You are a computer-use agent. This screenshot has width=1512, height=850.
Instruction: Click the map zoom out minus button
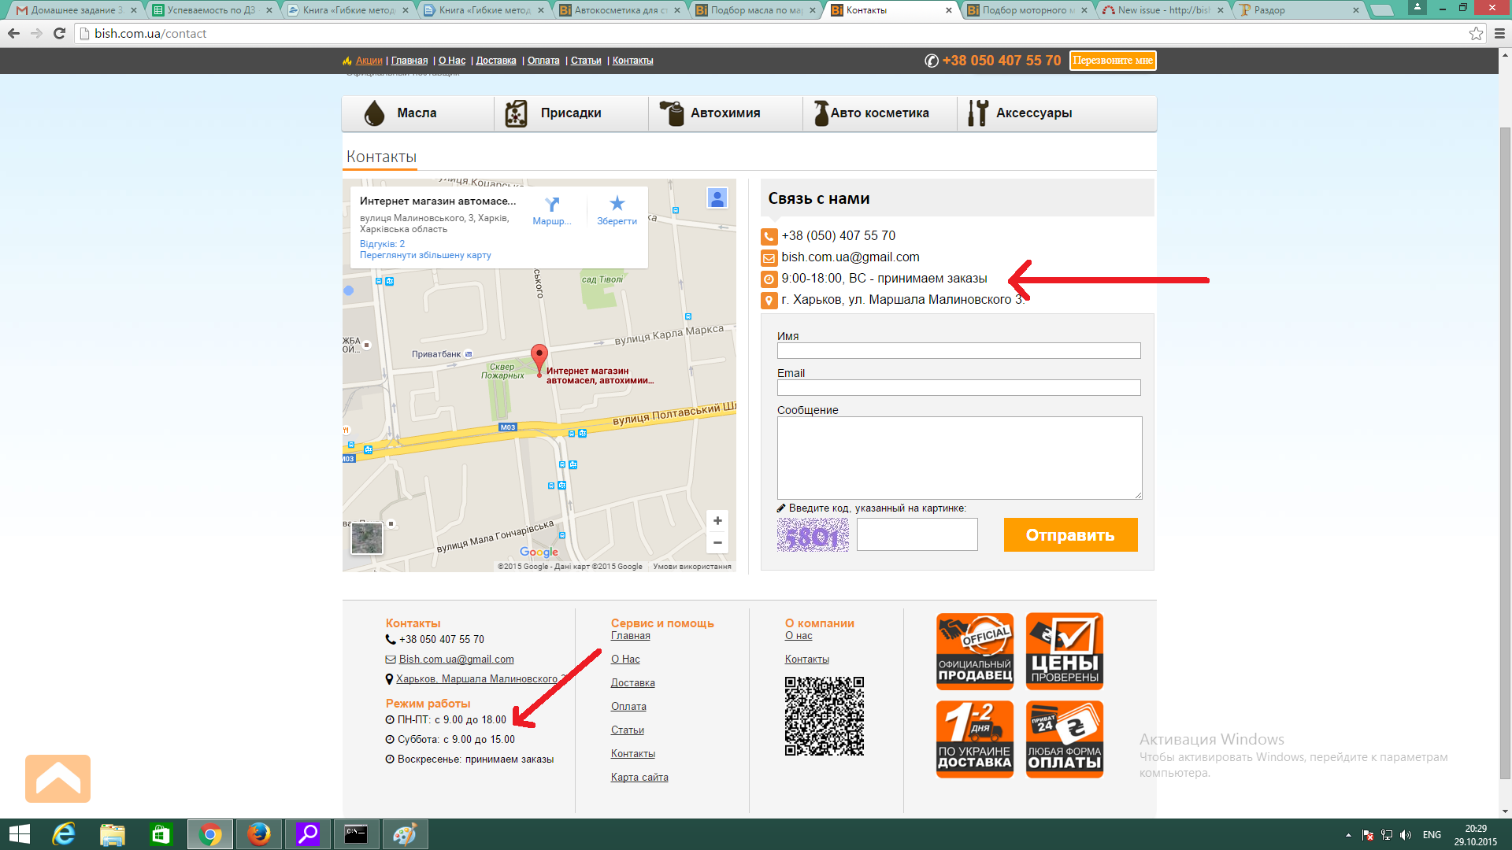717,542
